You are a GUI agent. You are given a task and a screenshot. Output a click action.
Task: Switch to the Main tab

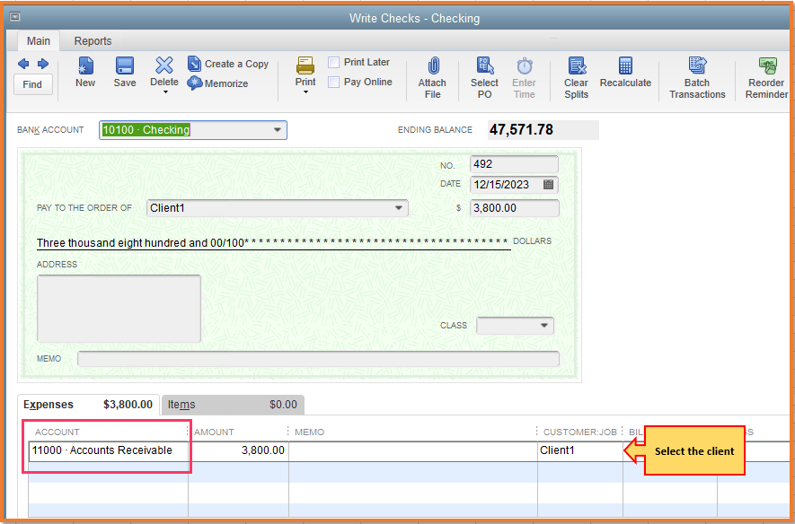[x=39, y=41]
